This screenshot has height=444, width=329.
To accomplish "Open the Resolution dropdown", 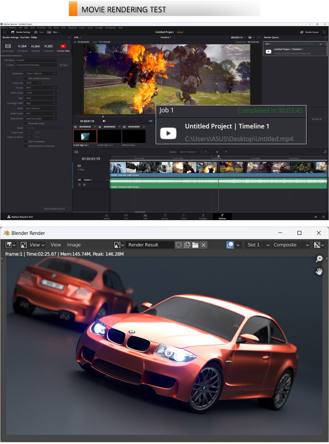I will coord(41,74).
